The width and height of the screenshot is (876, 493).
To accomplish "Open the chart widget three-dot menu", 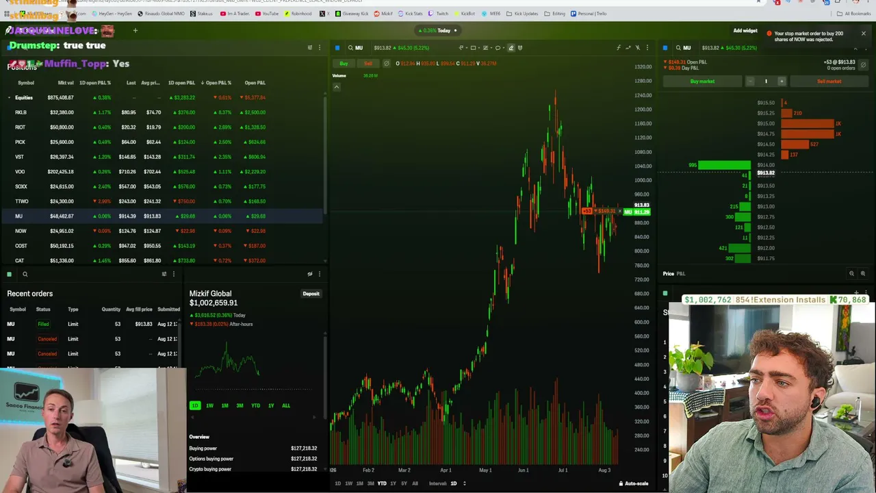I will [647, 48].
